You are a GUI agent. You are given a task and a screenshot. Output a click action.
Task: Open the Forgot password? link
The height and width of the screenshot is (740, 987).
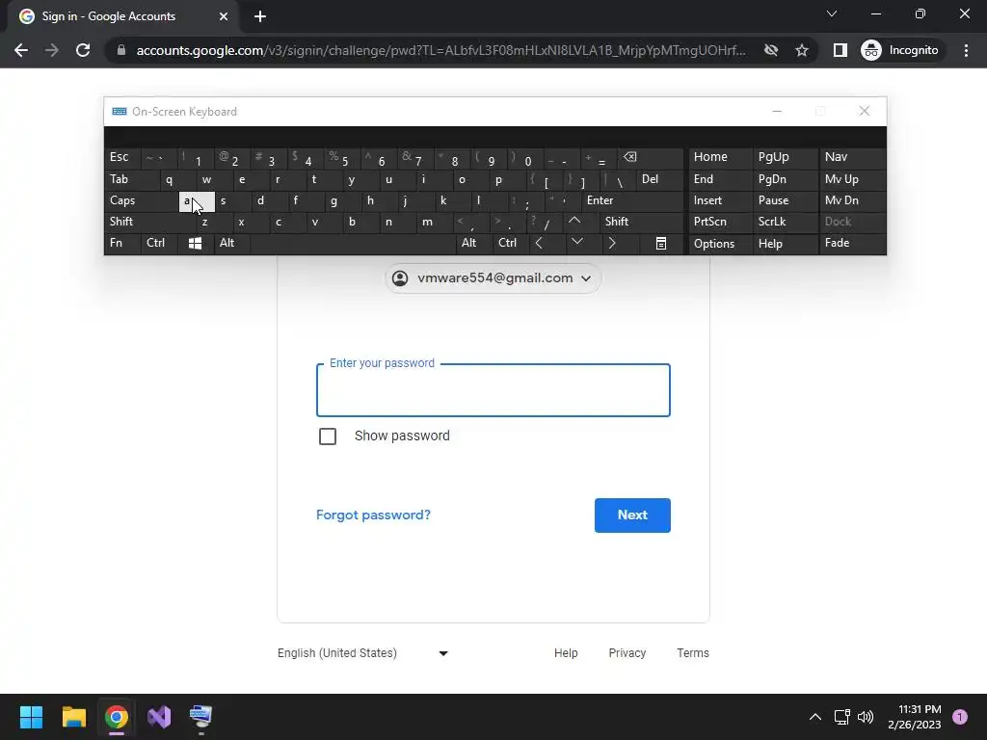pyautogui.click(x=373, y=515)
